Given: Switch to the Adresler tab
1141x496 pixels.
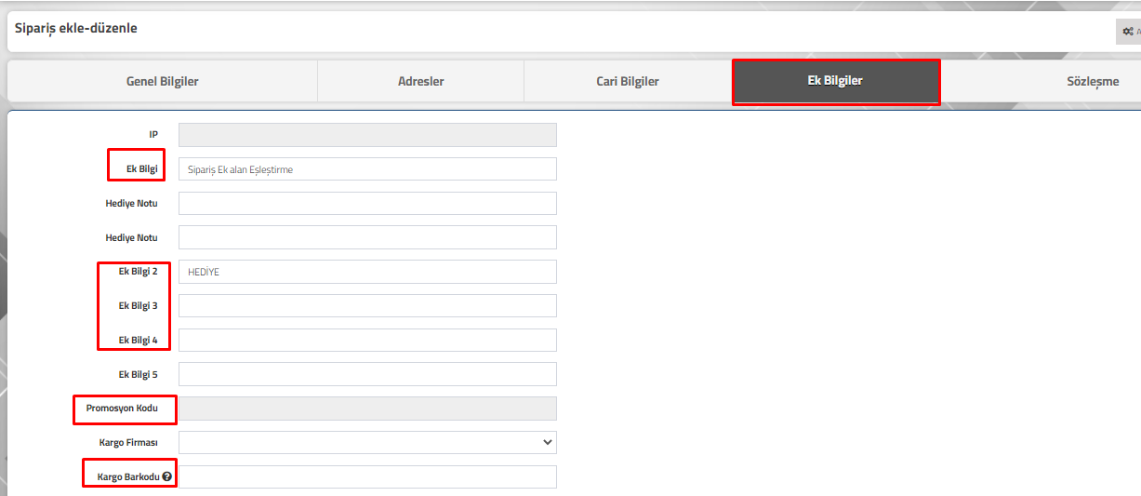Looking at the screenshot, I should [421, 81].
